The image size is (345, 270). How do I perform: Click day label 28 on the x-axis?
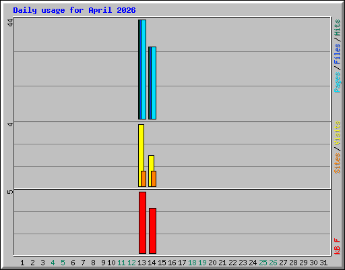(293, 263)
